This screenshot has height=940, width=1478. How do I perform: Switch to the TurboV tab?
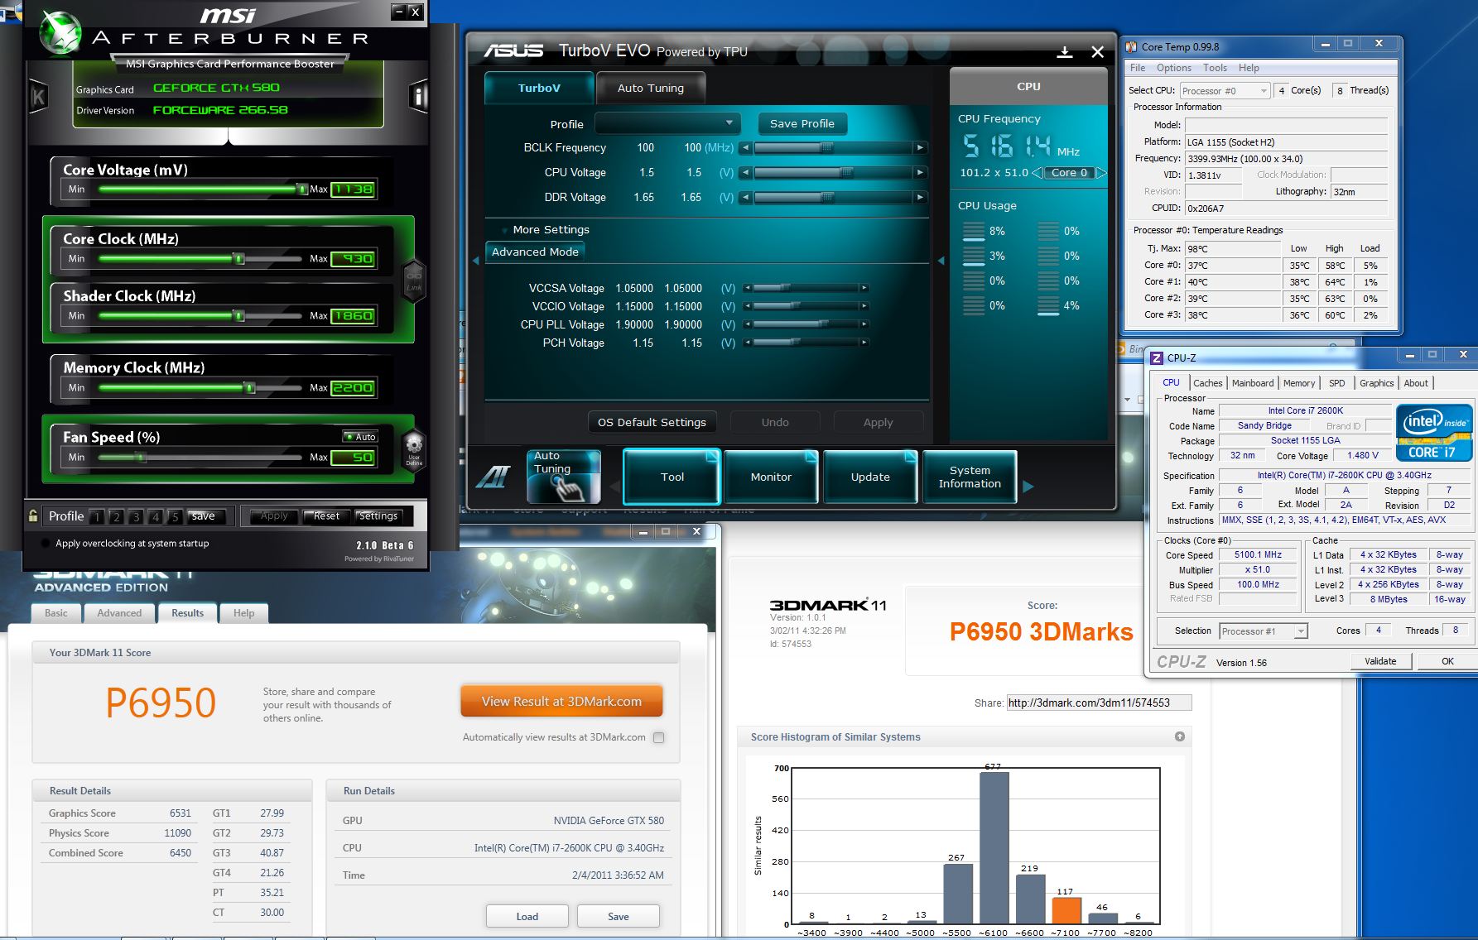pos(539,88)
